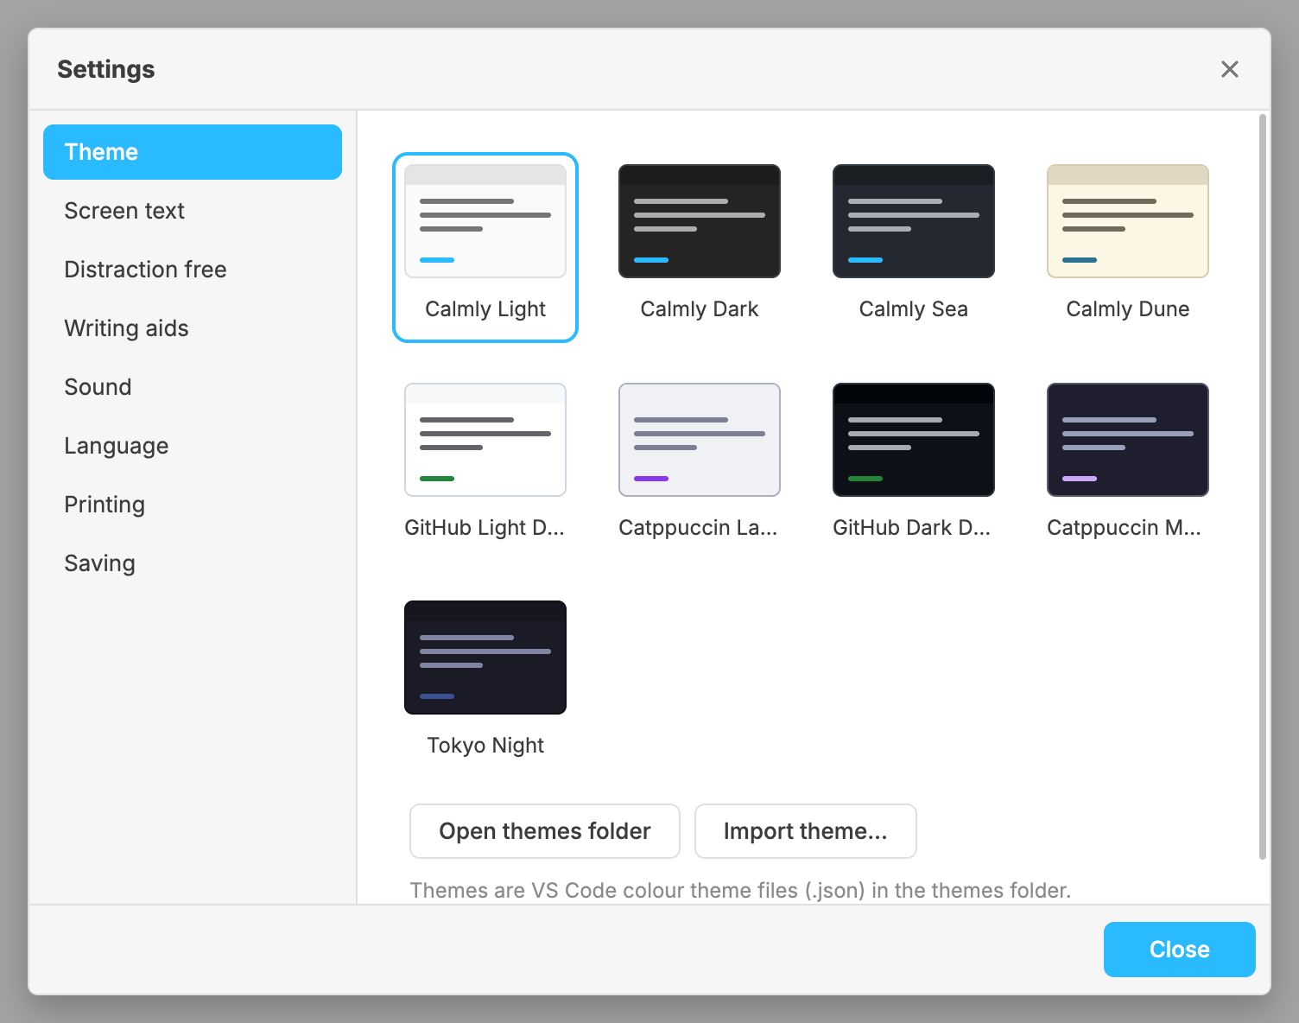This screenshot has width=1299, height=1023.
Task: Click Open themes folder button
Action: click(x=545, y=831)
